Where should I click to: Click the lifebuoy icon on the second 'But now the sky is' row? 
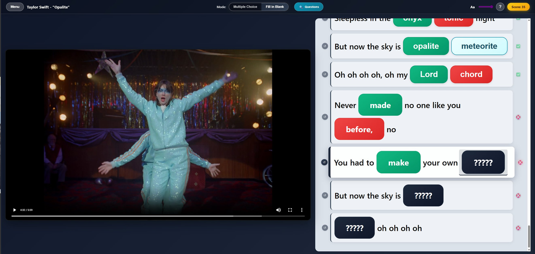[518, 195]
